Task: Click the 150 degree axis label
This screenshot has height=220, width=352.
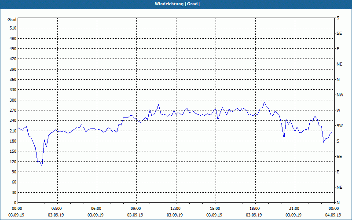Action: tap(13, 151)
